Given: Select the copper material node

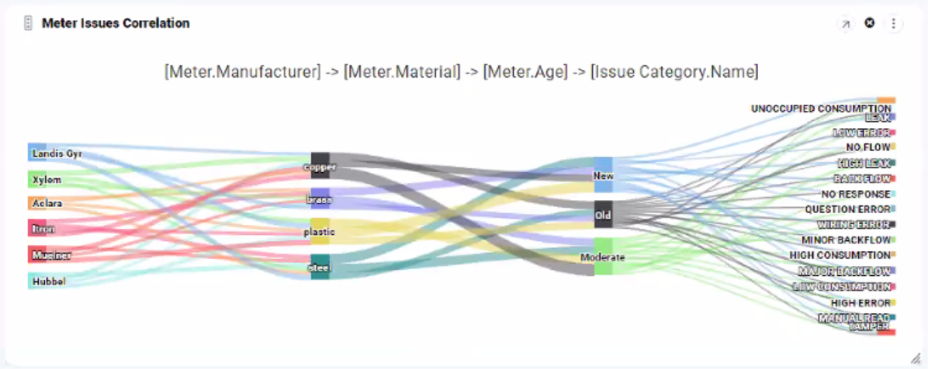Looking at the screenshot, I should (x=320, y=166).
